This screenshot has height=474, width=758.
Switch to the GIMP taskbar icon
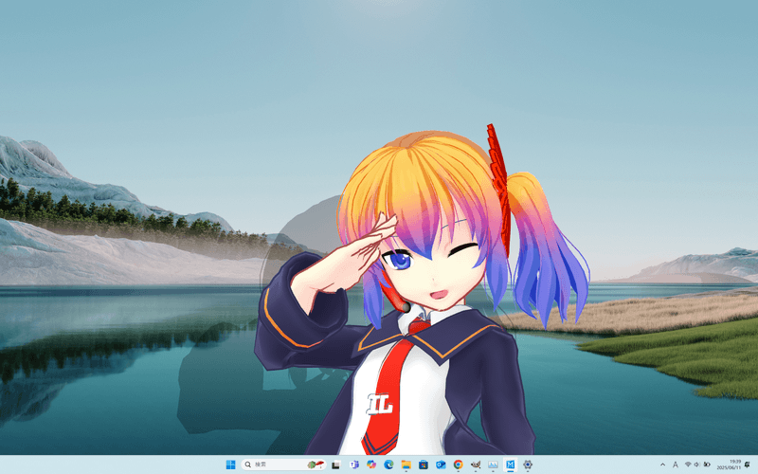(x=476, y=465)
